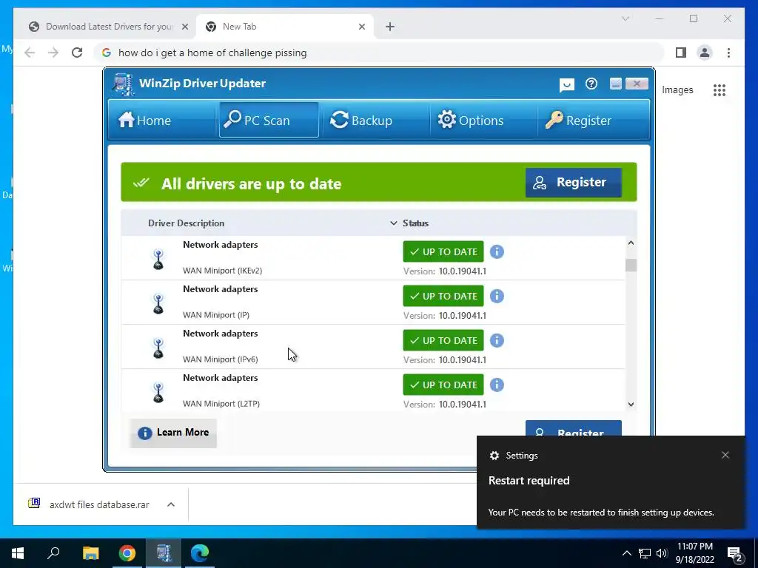
Task: Click the driver list scroll down arrow
Action: tap(631, 405)
